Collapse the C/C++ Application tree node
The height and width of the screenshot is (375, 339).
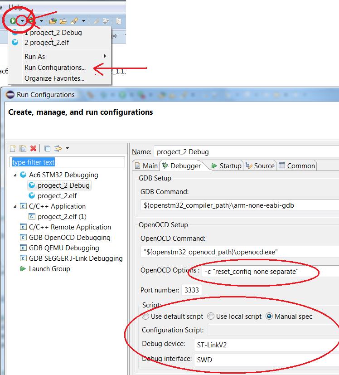[15, 206]
